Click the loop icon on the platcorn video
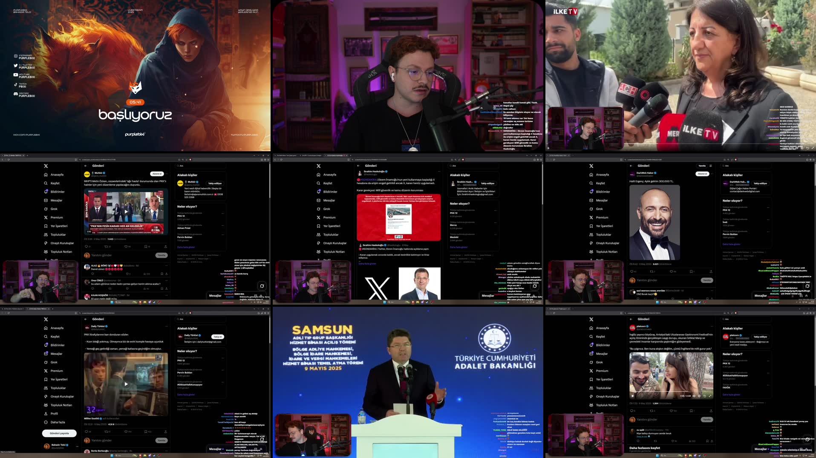Image resolution: width=816 pixels, height=458 pixels. click(704, 396)
